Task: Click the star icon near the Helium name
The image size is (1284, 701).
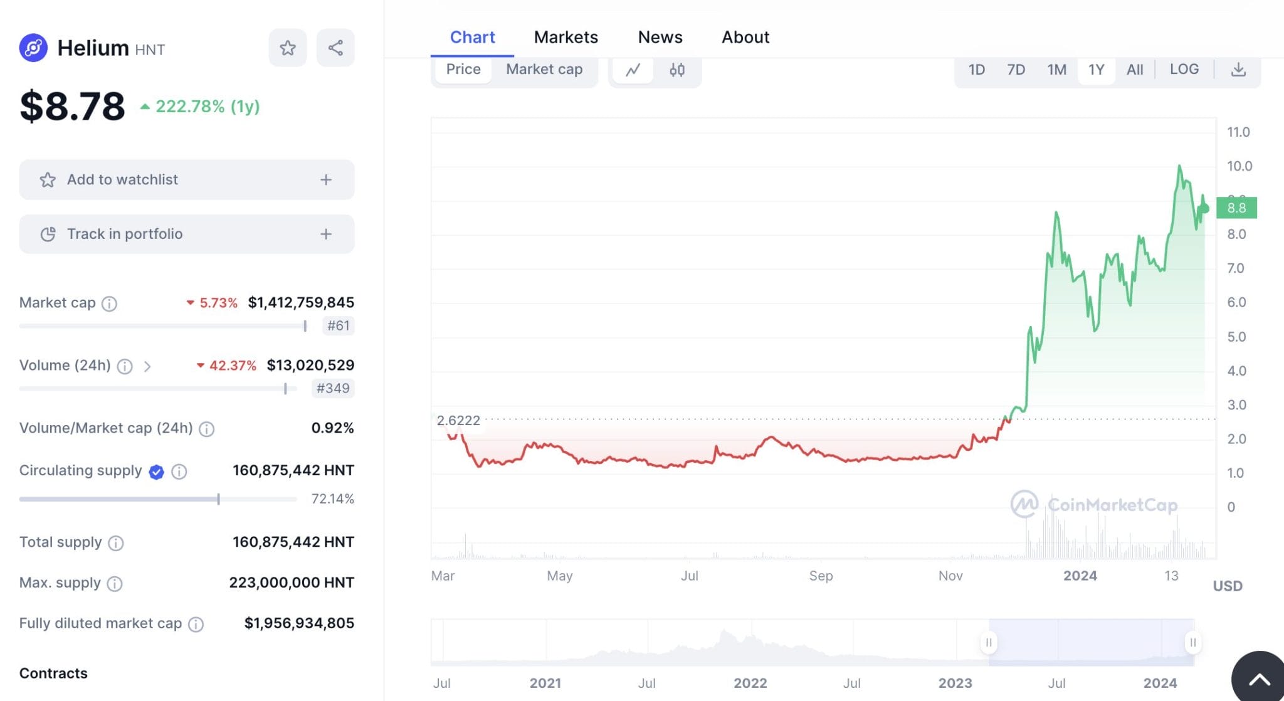Action: (287, 47)
